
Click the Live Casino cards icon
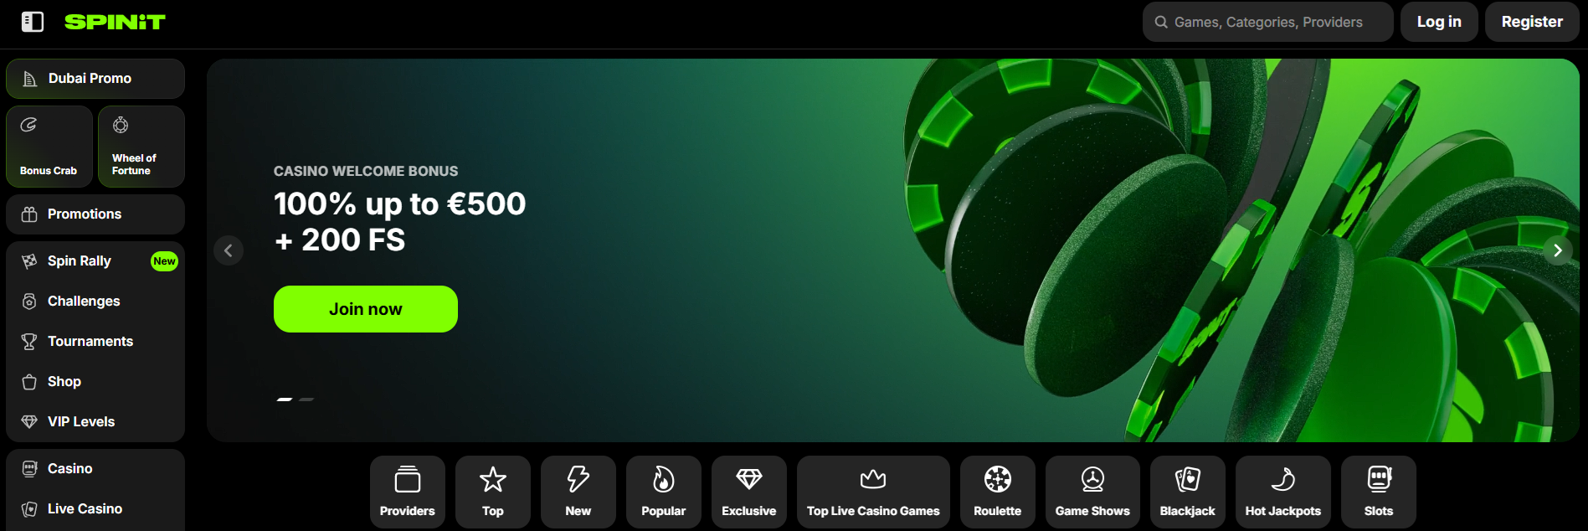[x=29, y=509]
